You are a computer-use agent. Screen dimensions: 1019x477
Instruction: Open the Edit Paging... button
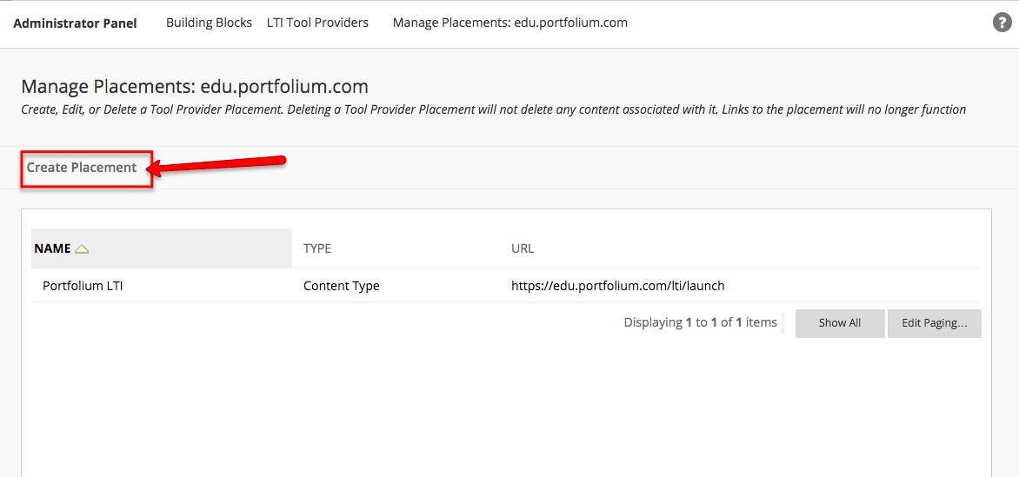coord(934,323)
